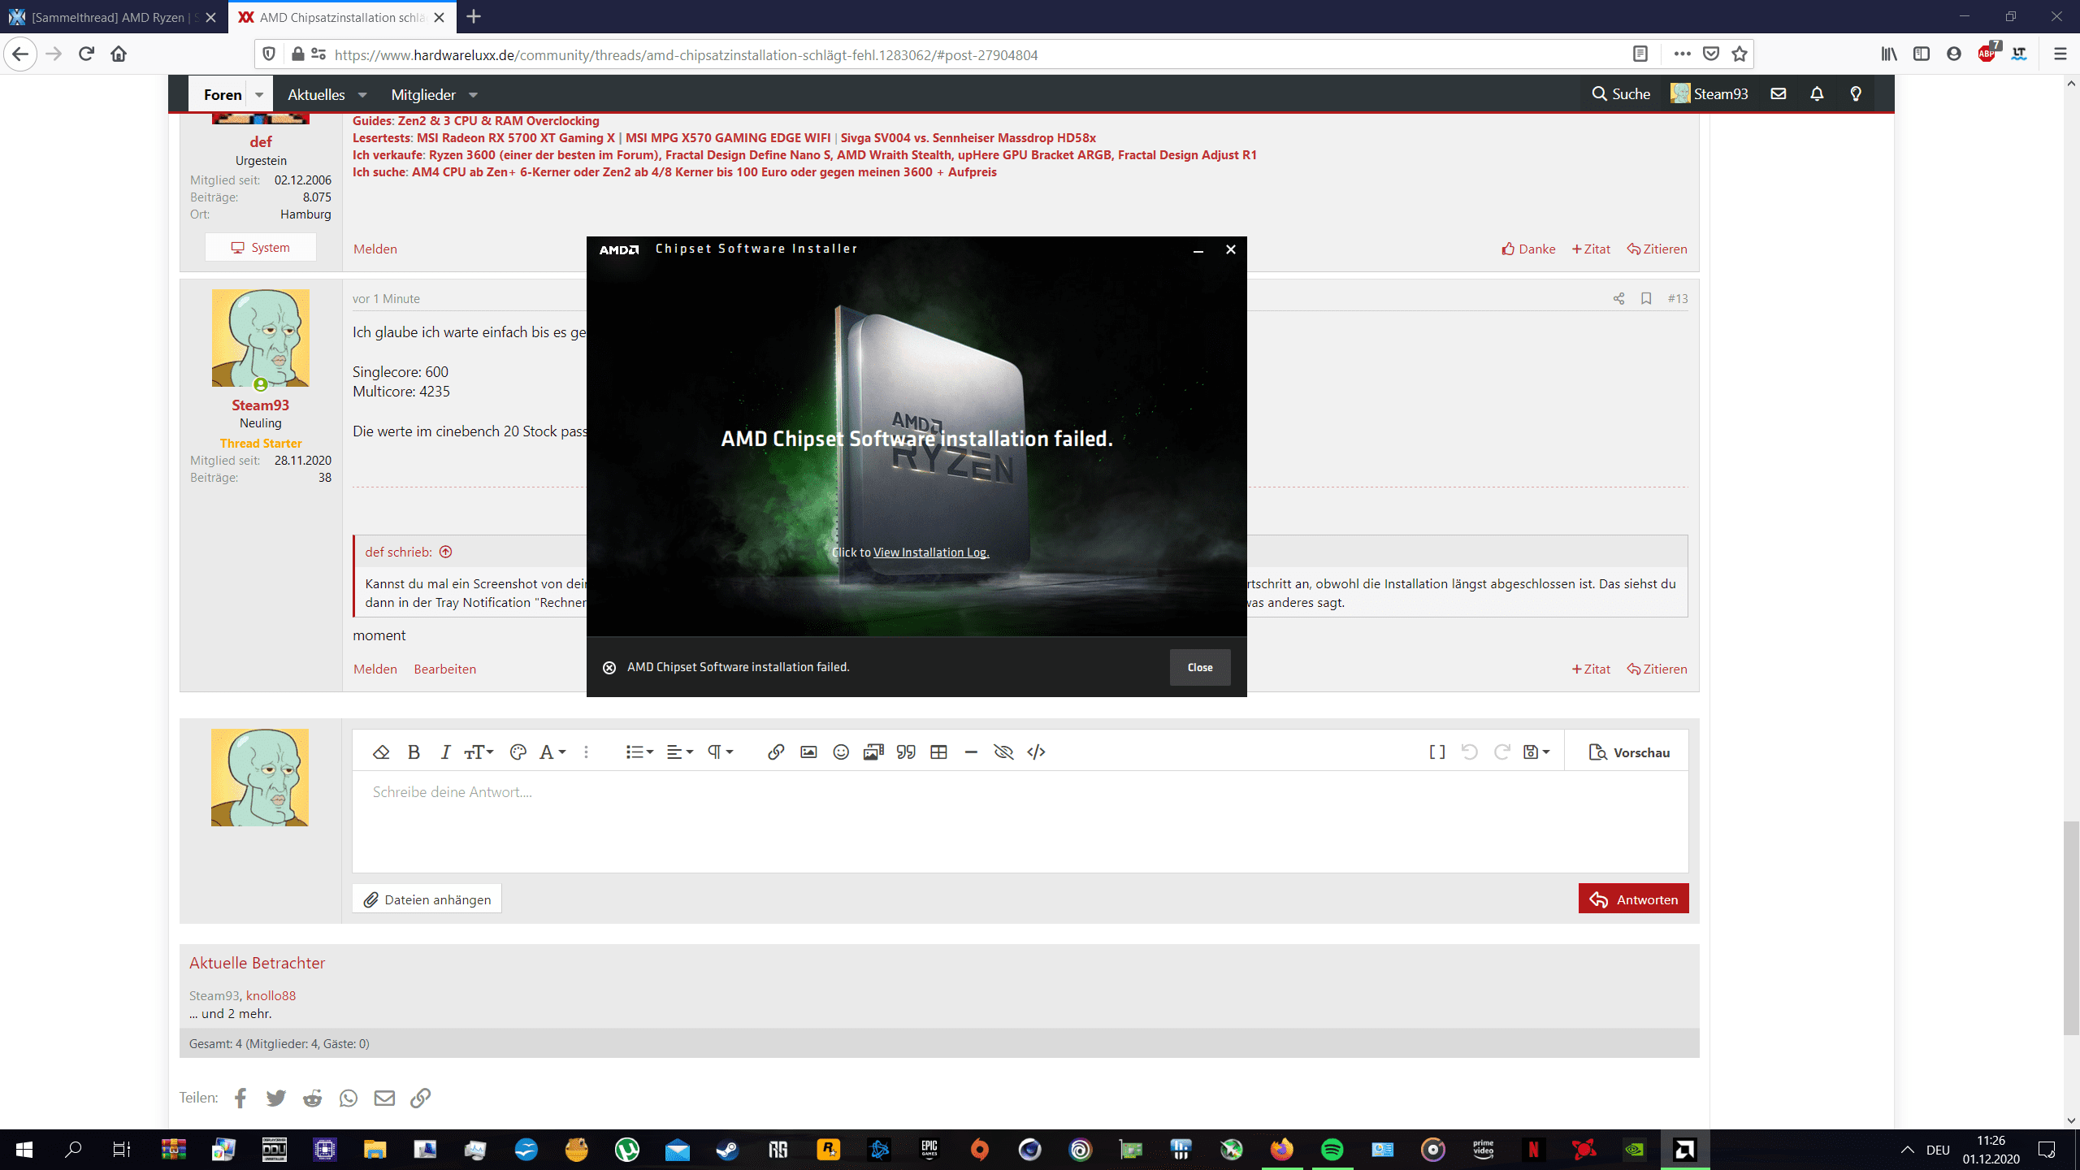Screen dimensions: 2080x1170
Task: Open the text color palette icon
Action: pos(518,752)
